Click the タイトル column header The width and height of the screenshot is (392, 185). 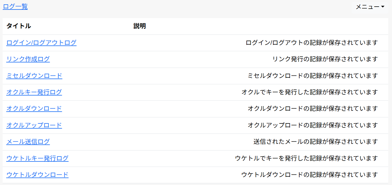pos(18,26)
